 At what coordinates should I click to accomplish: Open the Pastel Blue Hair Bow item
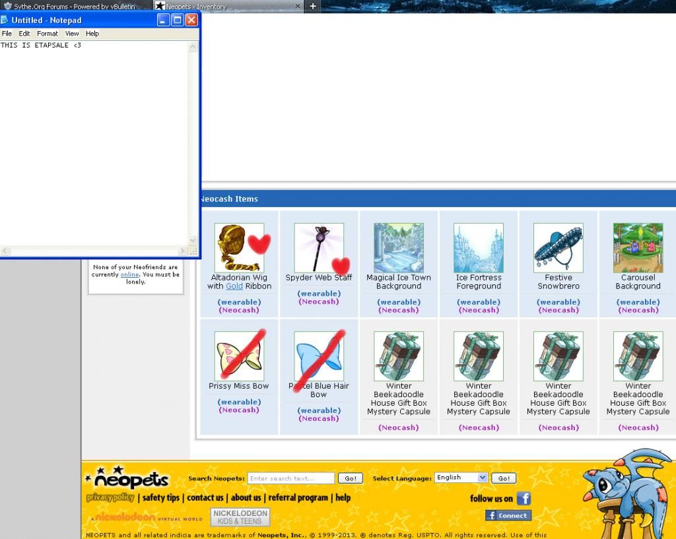pyautogui.click(x=319, y=356)
